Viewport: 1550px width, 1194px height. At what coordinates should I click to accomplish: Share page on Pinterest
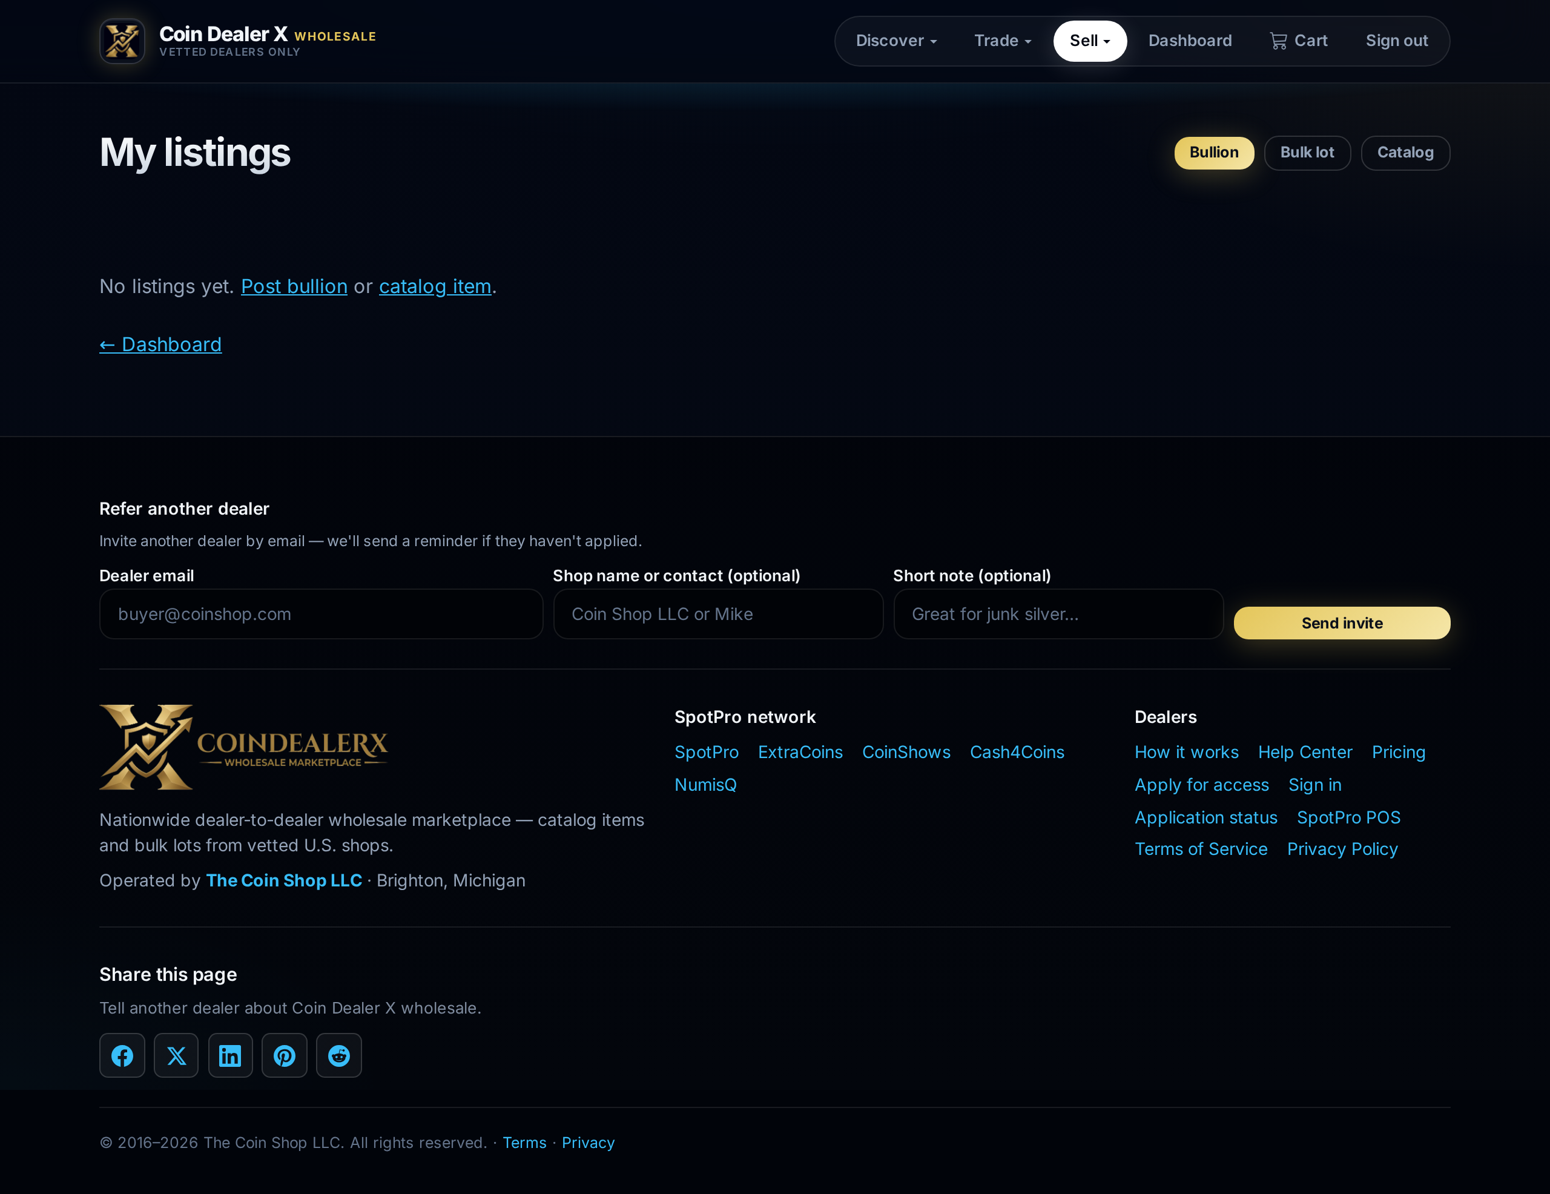(285, 1055)
